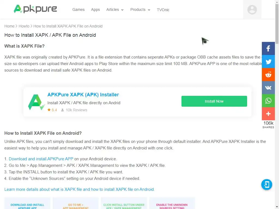Open the Games menu
The width and height of the screenshot is (279, 209).
click(78, 10)
